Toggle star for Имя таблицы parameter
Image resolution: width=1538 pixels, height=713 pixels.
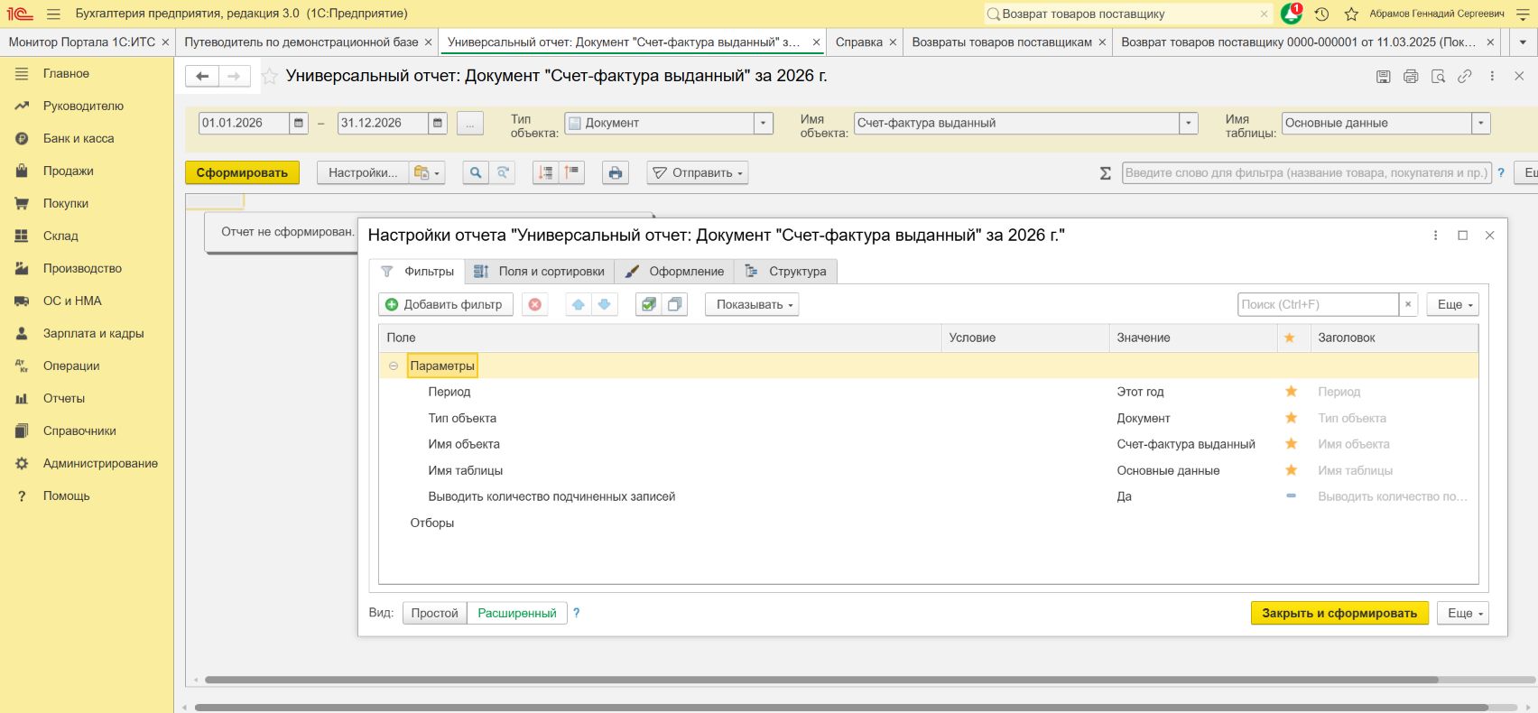(x=1292, y=470)
